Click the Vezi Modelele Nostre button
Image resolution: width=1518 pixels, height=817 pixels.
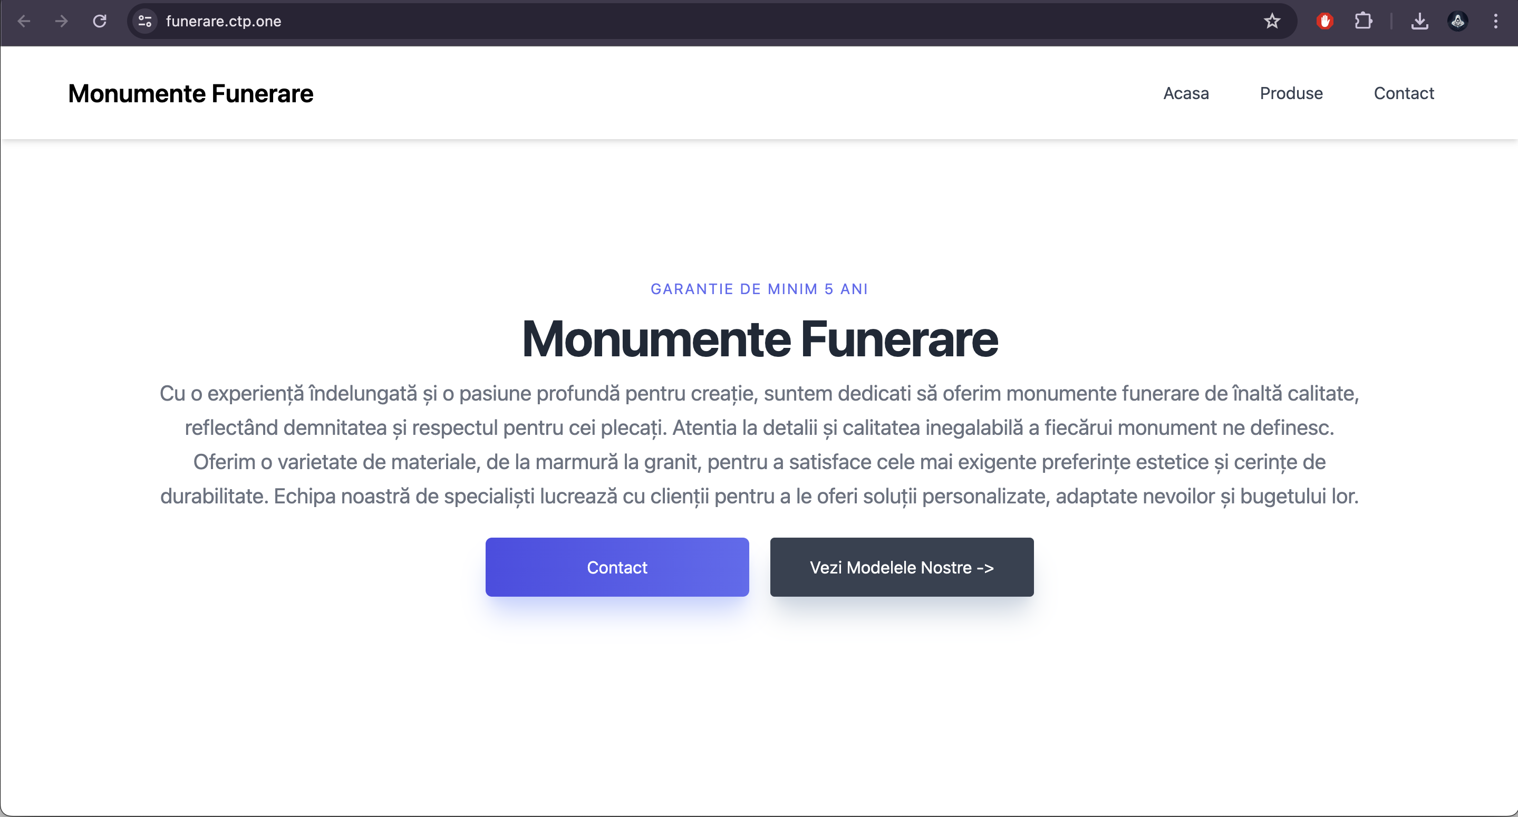click(901, 567)
